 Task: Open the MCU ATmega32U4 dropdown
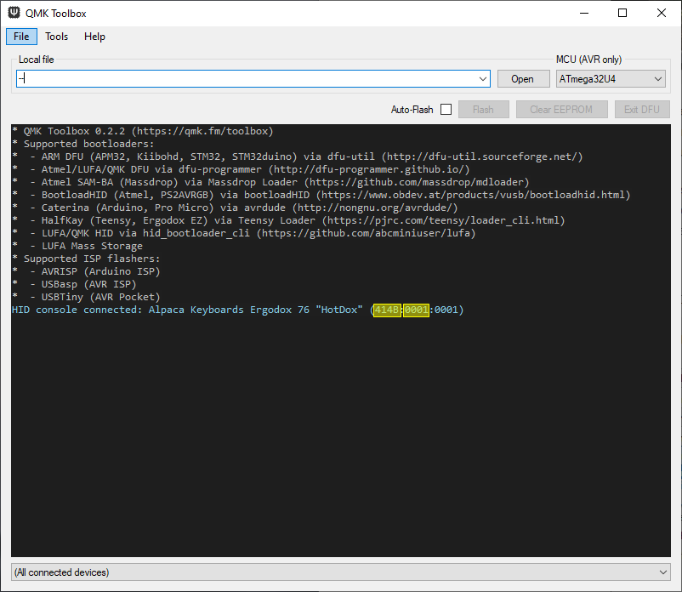tap(611, 79)
